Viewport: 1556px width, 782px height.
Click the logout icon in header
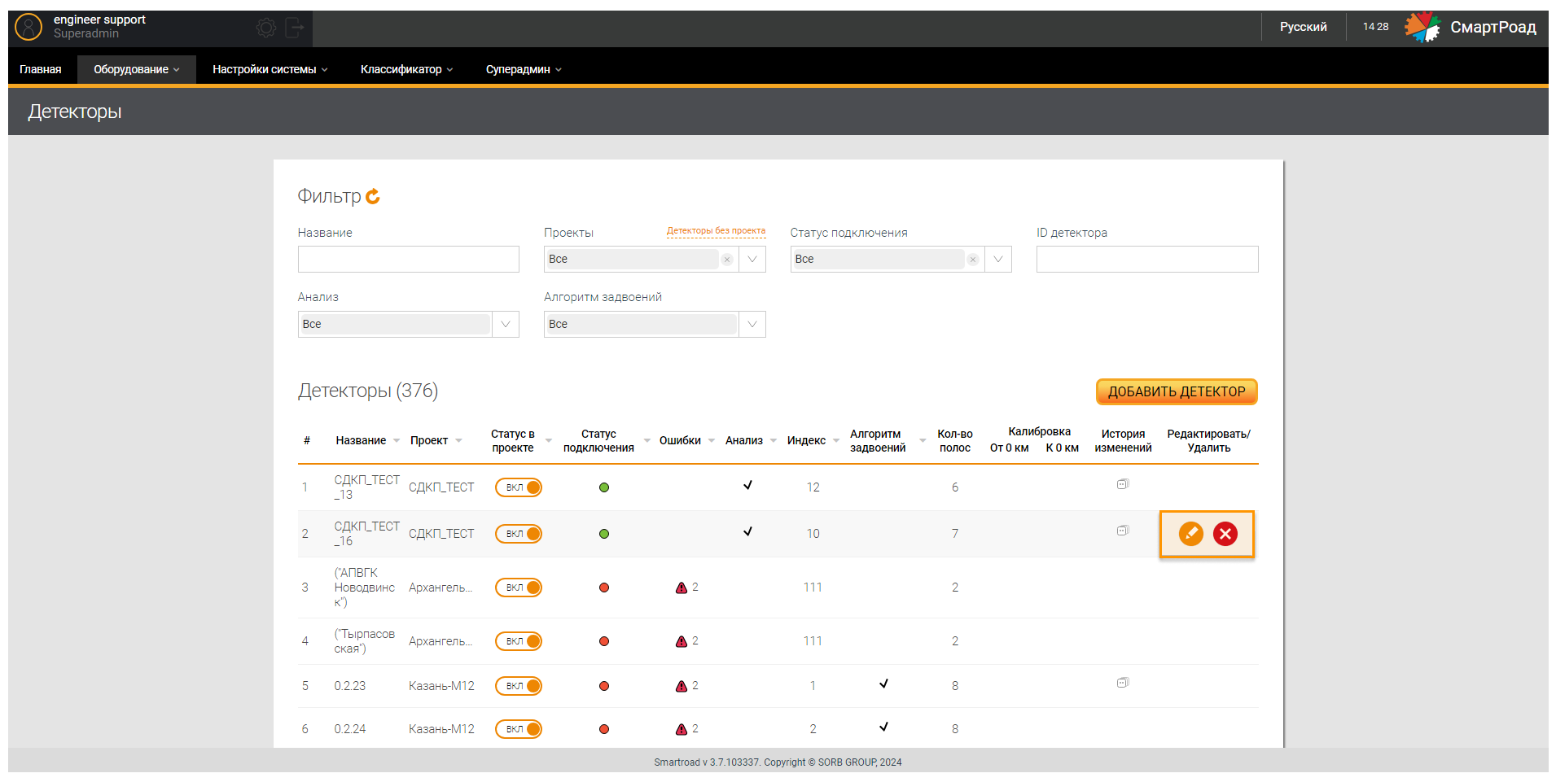pyautogui.click(x=295, y=28)
